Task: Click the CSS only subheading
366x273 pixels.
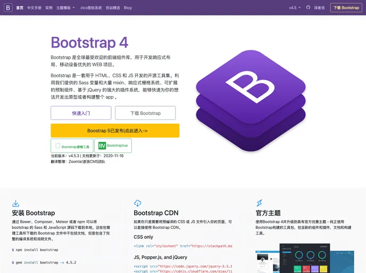Action: pyautogui.click(x=143, y=237)
